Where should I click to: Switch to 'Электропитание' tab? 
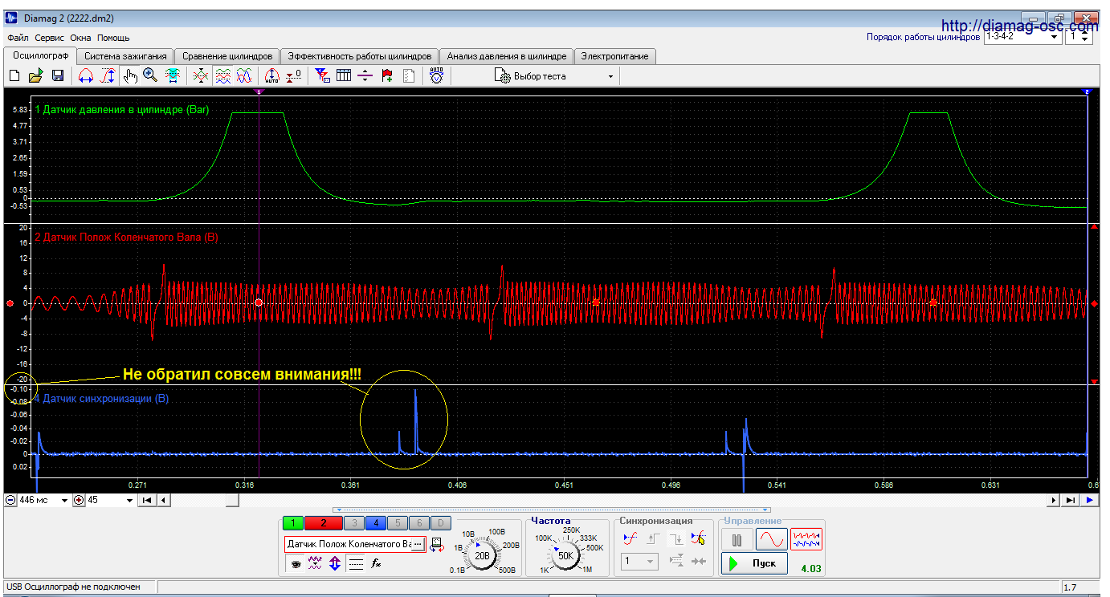[x=616, y=56]
